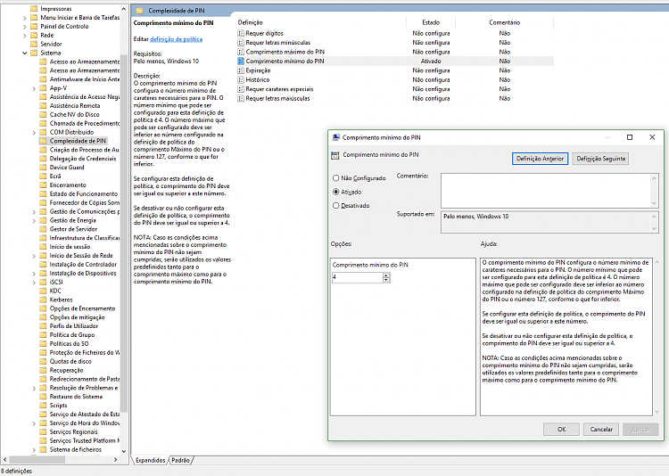Expand the Menu Iniciar e Barra de Tarefas node
The width and height of the screenshot is (669, 476).
(x=25, y=18)
